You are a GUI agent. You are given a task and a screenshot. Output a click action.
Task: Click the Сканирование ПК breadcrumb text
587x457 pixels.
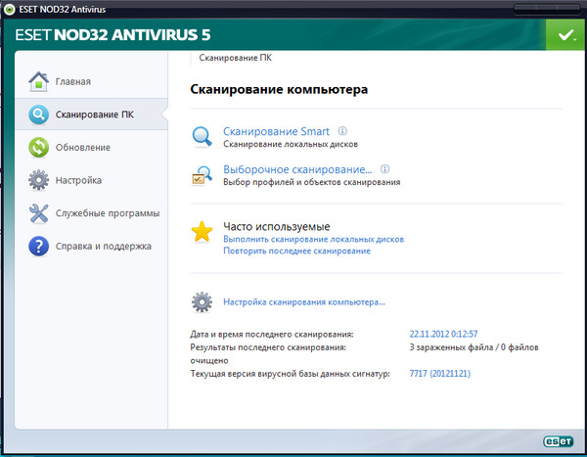pyautogui.click(x=235, y=58)
